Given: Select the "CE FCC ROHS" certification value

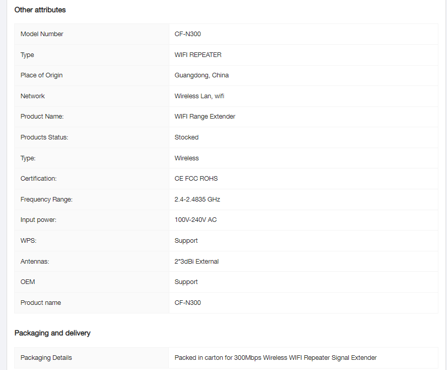Looking at the screenshot, I should 196,179.
